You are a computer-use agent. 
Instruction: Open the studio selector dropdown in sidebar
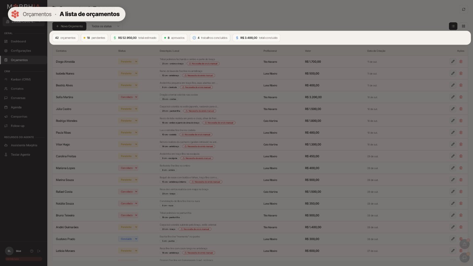coord(23,22)
